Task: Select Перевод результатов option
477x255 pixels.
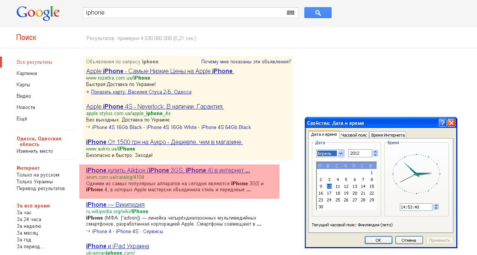Action: [x=41, y=189]
